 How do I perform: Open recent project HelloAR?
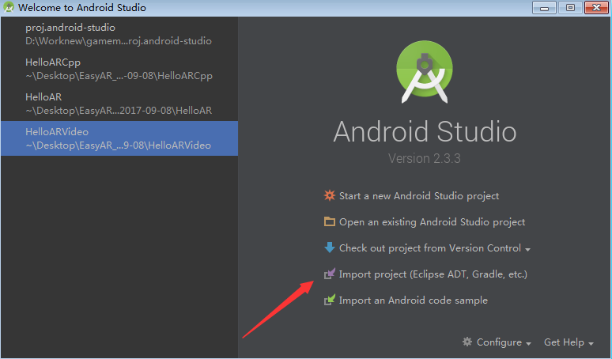[119, 104]
